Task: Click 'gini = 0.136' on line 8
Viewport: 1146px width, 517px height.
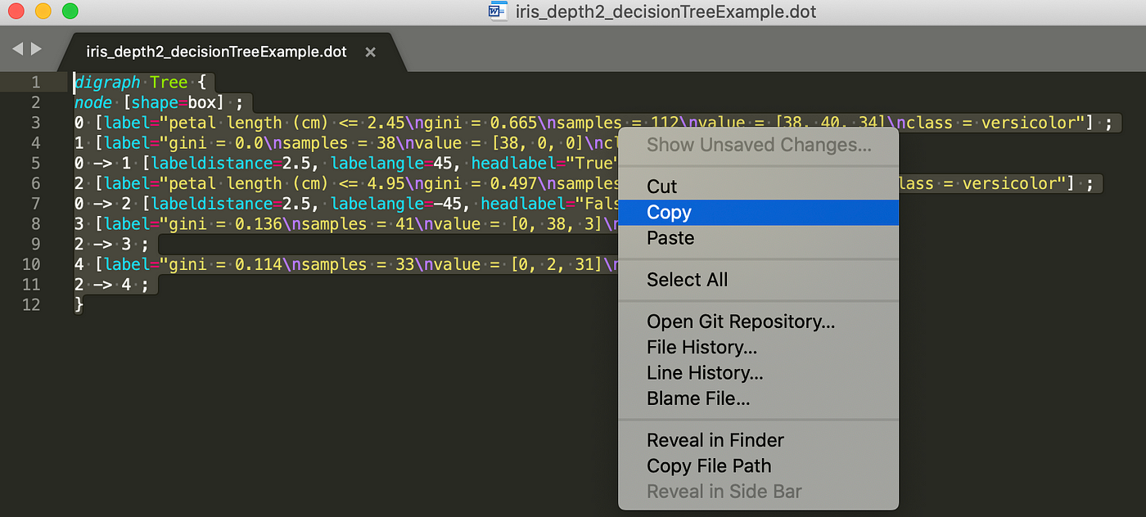Action: [x=226, y=224]
